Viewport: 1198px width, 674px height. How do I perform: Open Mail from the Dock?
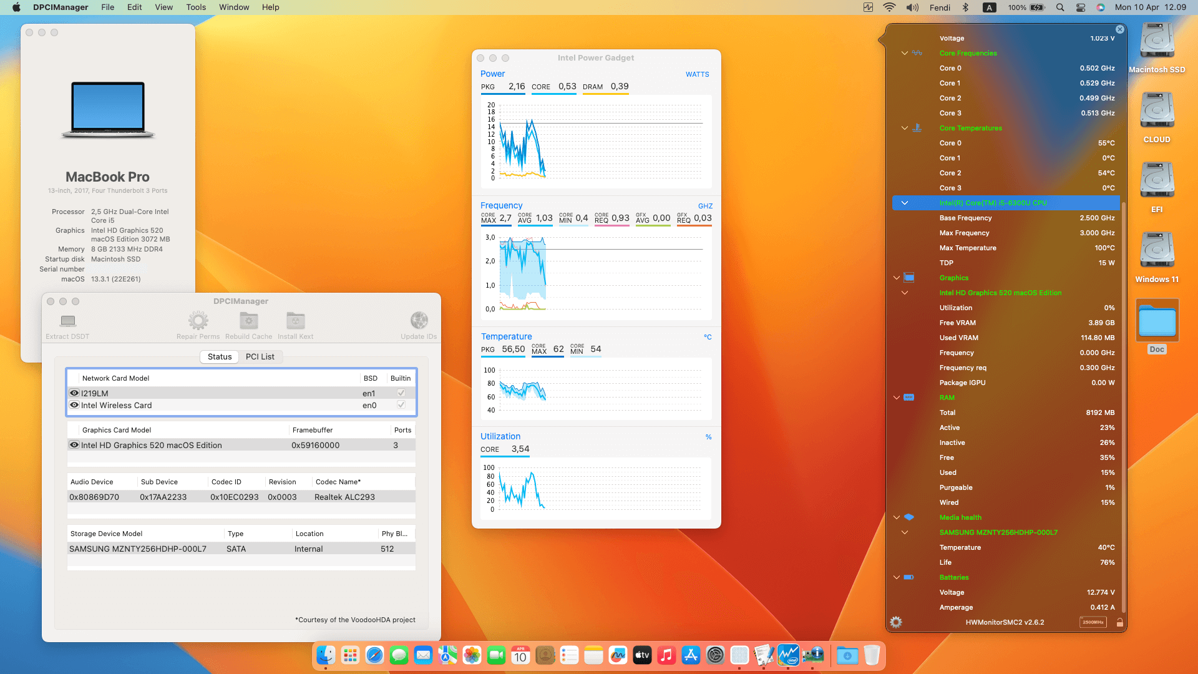point(423,655)
